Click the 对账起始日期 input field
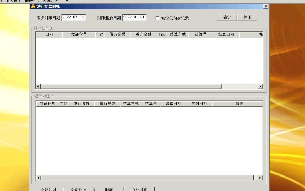The image size is (305, 191). 134,17
